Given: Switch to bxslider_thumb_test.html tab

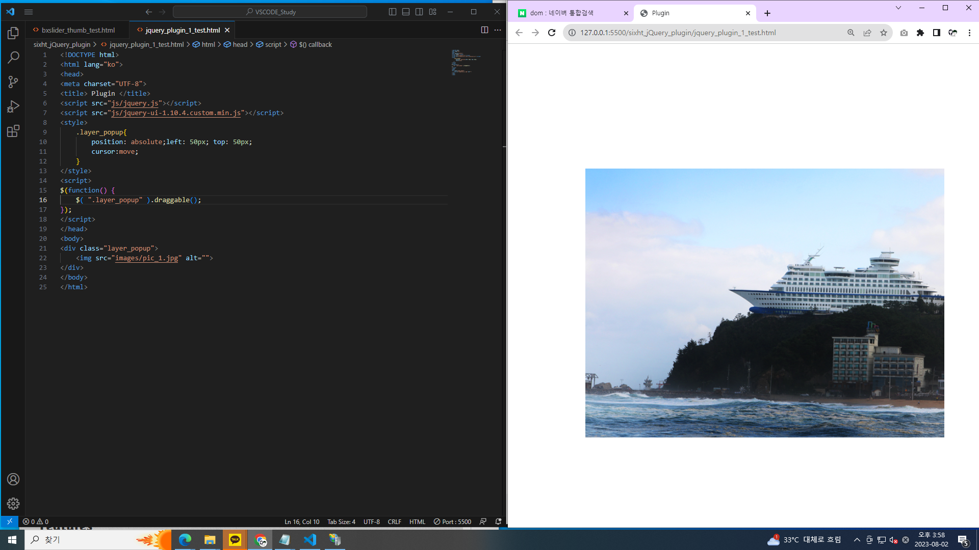Looking at the screenshot, I should click(x=78, y=30).
